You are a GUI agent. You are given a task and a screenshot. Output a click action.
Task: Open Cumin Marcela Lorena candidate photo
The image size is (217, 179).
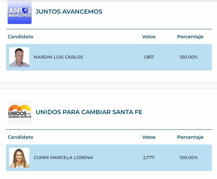(19, 158)
